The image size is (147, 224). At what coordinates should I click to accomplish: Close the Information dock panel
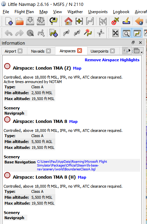(x=140, y=43)
